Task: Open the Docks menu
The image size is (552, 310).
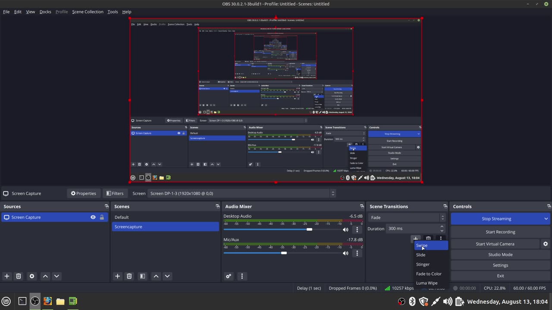Action: coord(45,12)
